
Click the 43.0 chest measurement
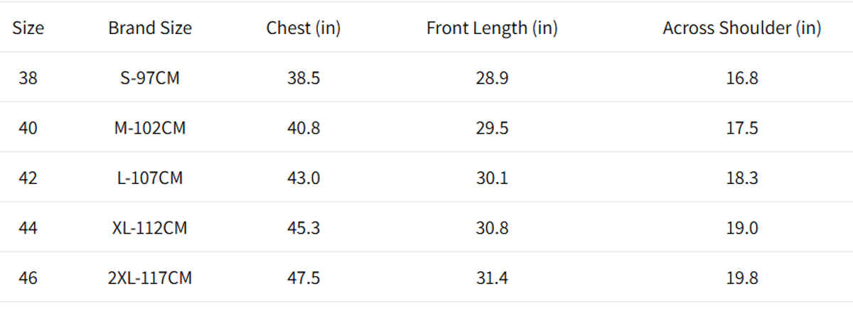(x=304, y=178)
